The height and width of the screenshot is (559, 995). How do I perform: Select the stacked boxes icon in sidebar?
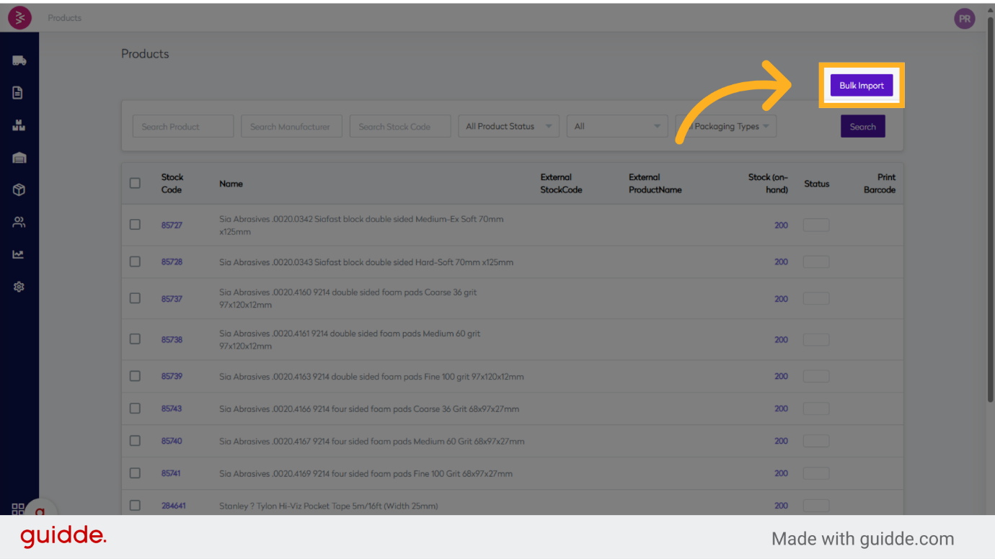pyautogui.click(x=19, y=125)
